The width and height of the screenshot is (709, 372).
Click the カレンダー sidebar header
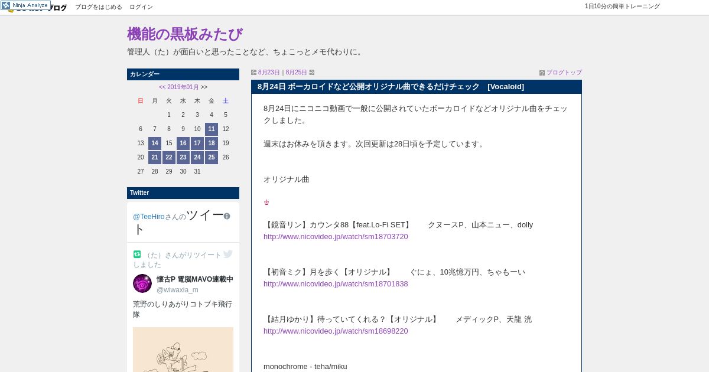[183, 74]
